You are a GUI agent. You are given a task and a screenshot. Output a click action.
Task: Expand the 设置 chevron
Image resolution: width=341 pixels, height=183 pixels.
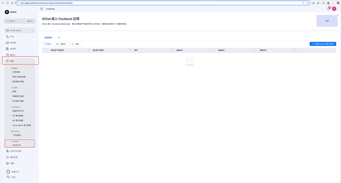pos(33,163)
